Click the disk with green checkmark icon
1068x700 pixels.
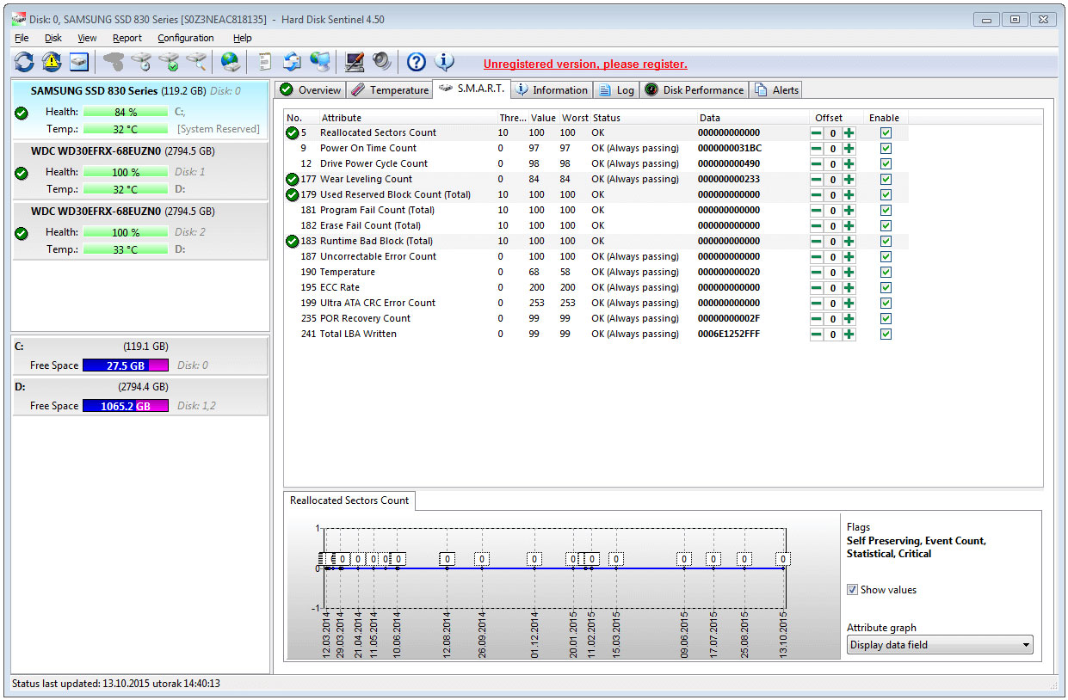pos(169,62)
